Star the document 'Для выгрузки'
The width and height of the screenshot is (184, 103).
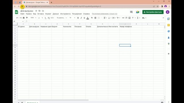click(36, 11)
